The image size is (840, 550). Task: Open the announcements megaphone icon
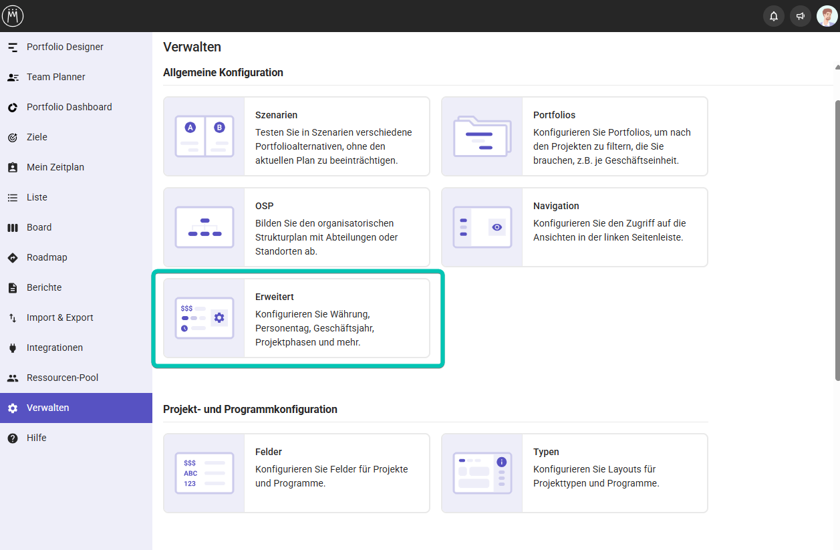pos(800,16)
